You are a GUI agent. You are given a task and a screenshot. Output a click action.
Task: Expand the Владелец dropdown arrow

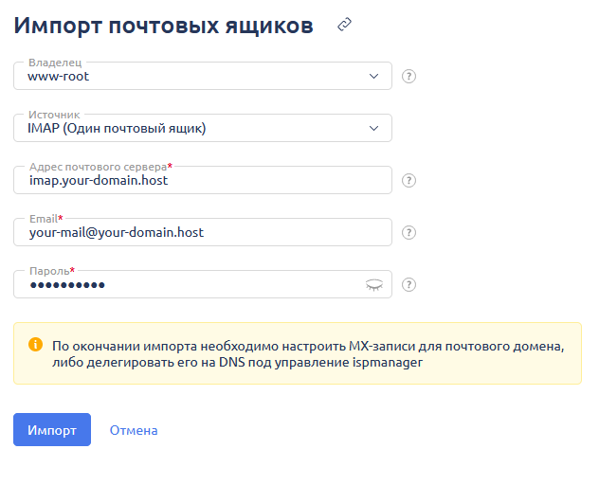(373, 76)
